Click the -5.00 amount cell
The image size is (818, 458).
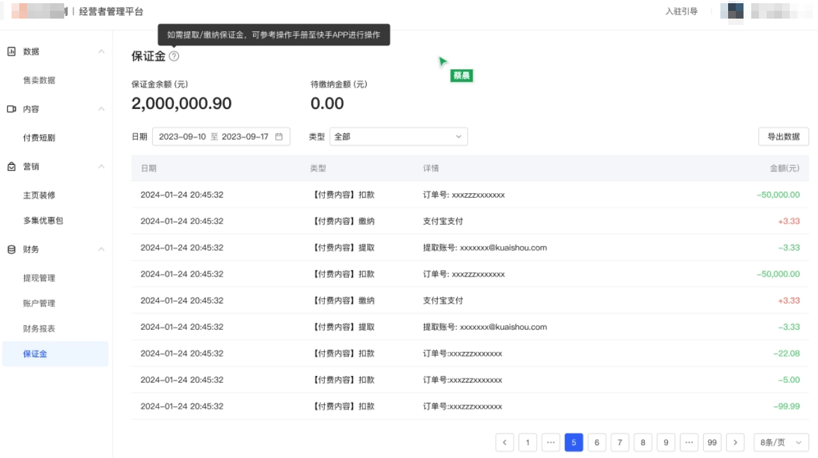tap(788, 380)
